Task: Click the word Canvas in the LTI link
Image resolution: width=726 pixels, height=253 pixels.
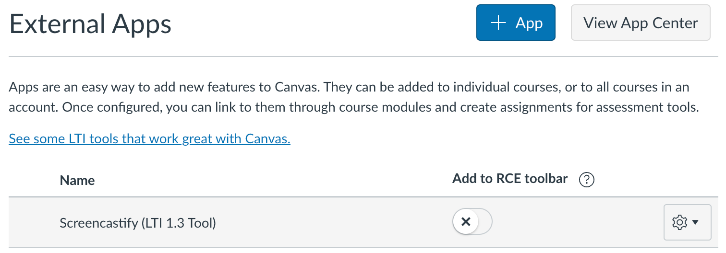Action: [266, 139]
